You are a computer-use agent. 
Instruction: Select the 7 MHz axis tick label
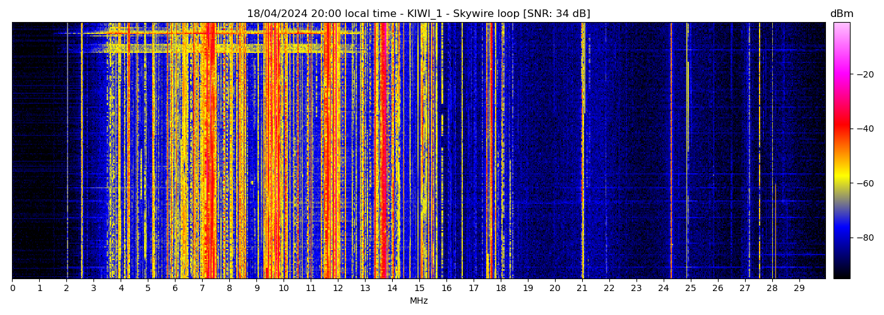(x=202, y=288)
